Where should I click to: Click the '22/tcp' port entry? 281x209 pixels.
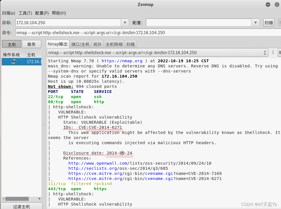[56, 97]
